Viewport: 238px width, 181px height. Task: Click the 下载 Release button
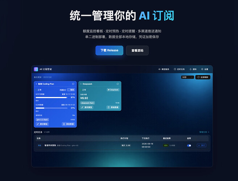pos(109,50)
